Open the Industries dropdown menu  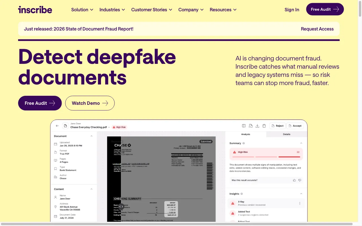tap(112, 10)
